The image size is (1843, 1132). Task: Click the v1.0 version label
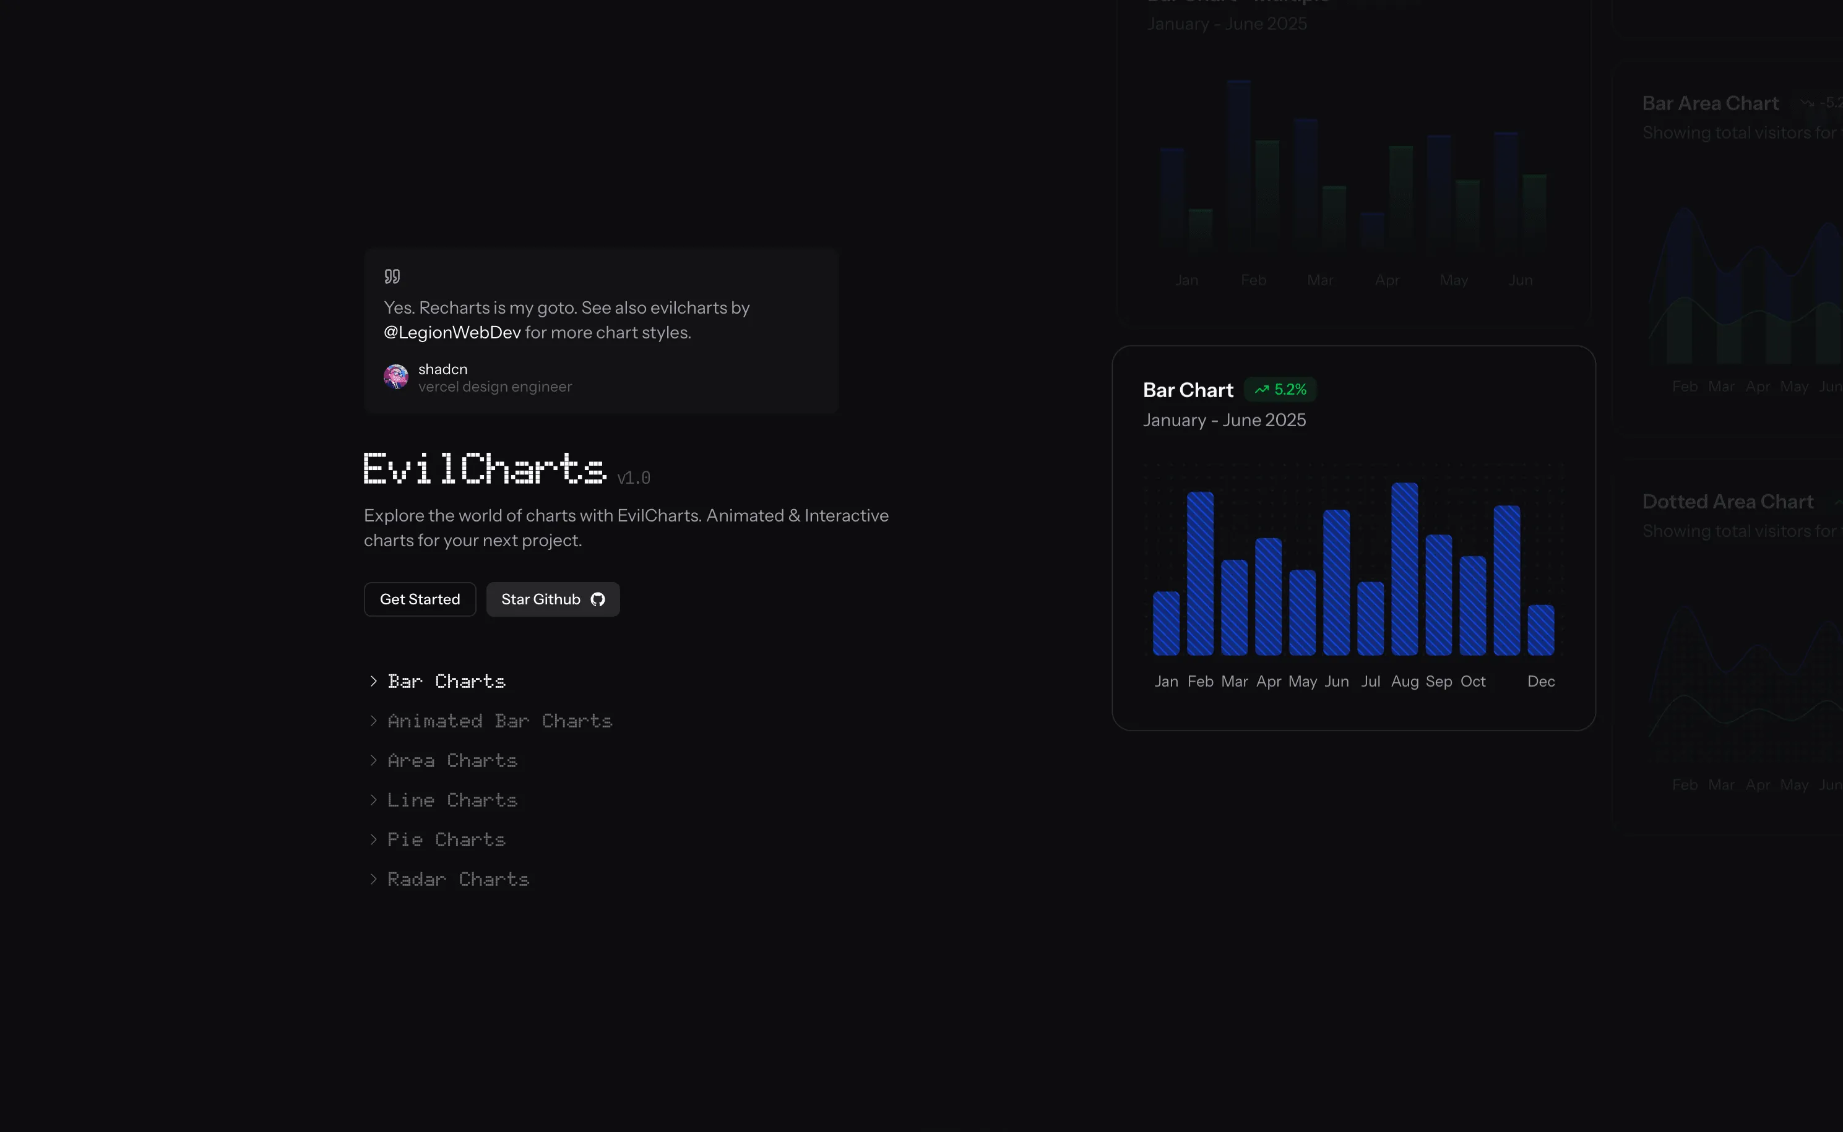(x=634, y=478)
